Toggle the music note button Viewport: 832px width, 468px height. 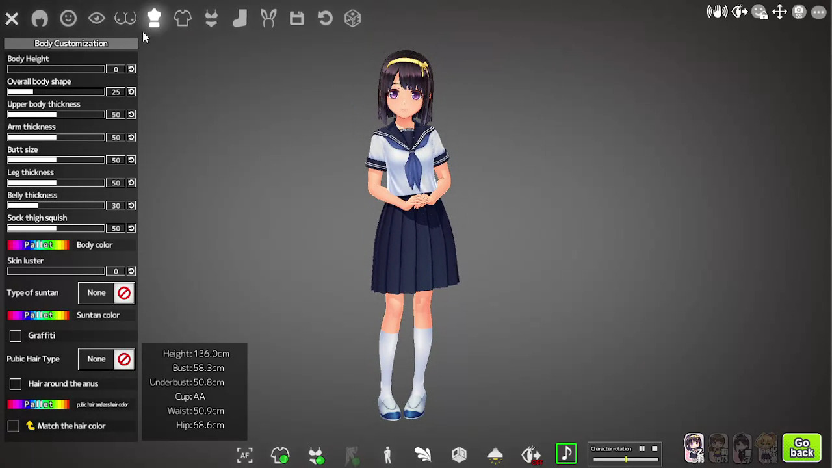coord(566,454)
